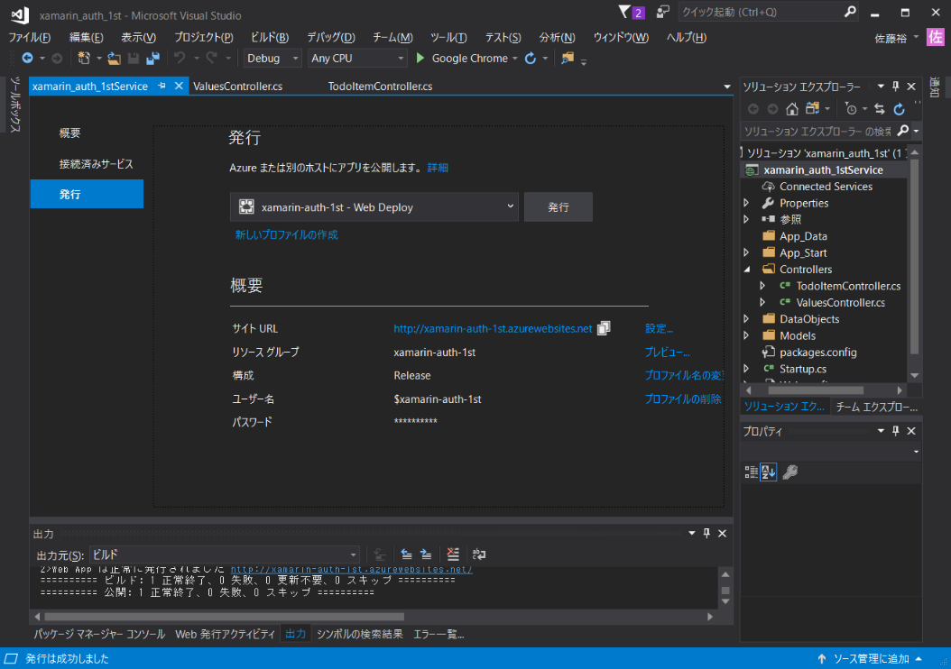Click the save all toolbar icon
This screenshot has width=951, height=669.
click(152, 59)
